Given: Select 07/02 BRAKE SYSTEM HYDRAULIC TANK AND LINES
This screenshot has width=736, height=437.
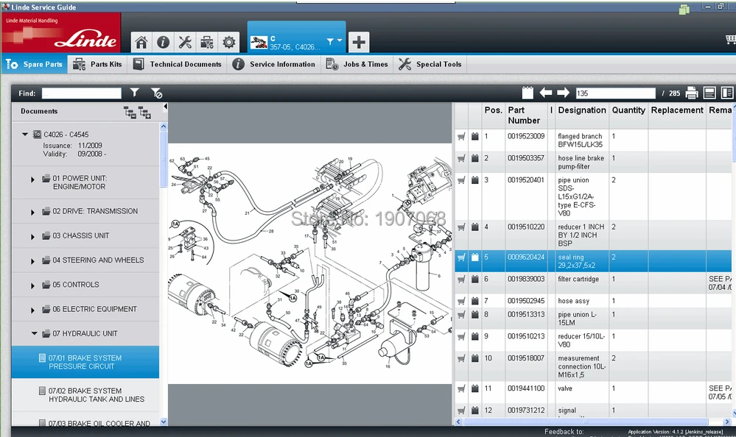Looking at the screenshot, I should (85, 395).
